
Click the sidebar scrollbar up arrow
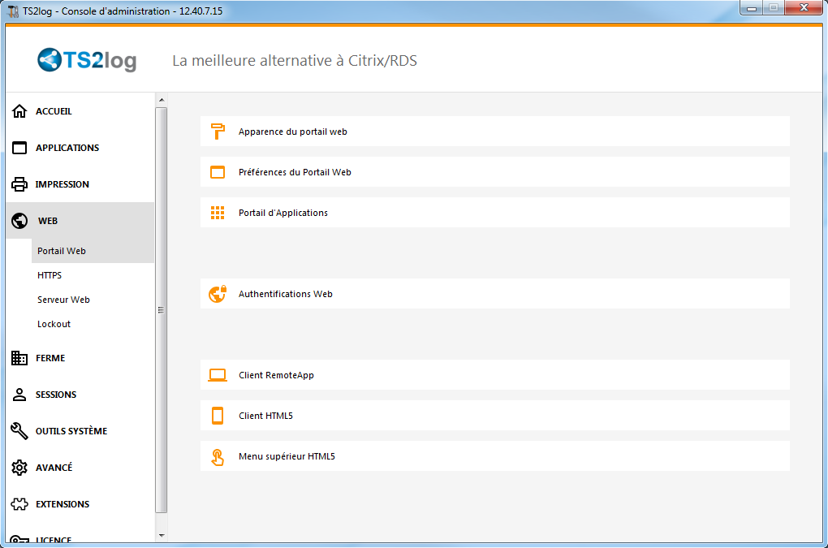[162, 100]
